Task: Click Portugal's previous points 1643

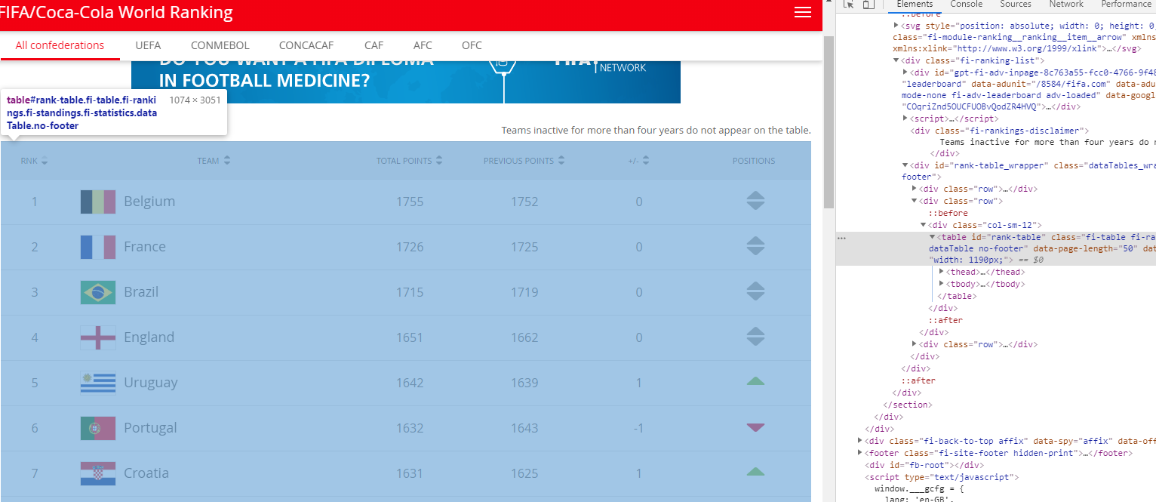Action: click(524, 428)
